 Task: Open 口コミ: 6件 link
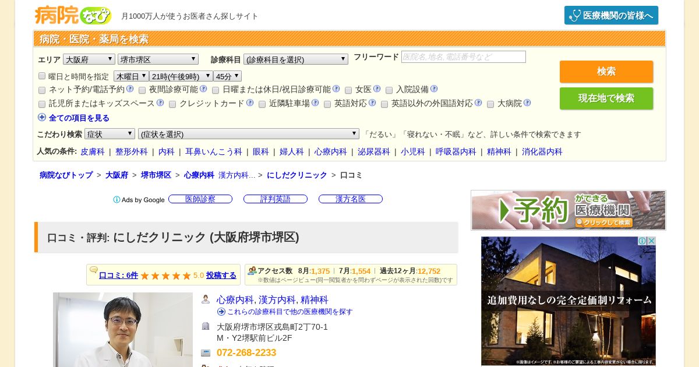point(118,276)
